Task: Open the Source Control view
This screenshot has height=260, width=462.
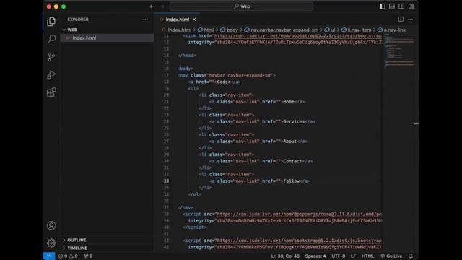Action: tap(51, 57)
